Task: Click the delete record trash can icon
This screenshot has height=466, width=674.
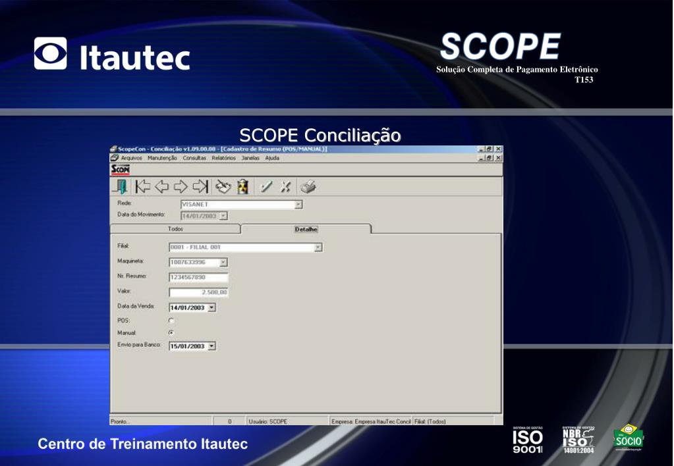Action: (243, 187)
